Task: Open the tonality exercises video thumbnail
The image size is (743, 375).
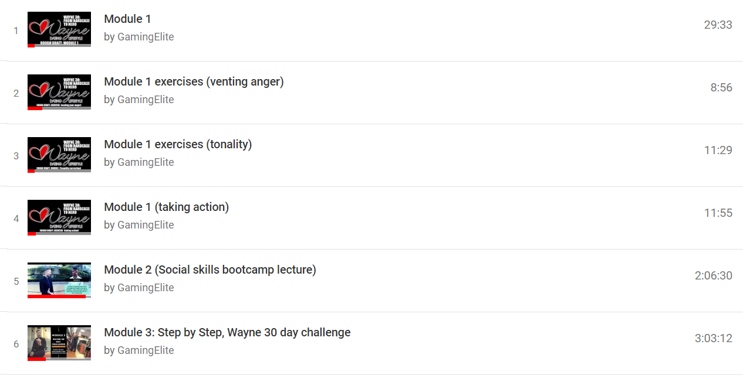Action: (59, 155)
